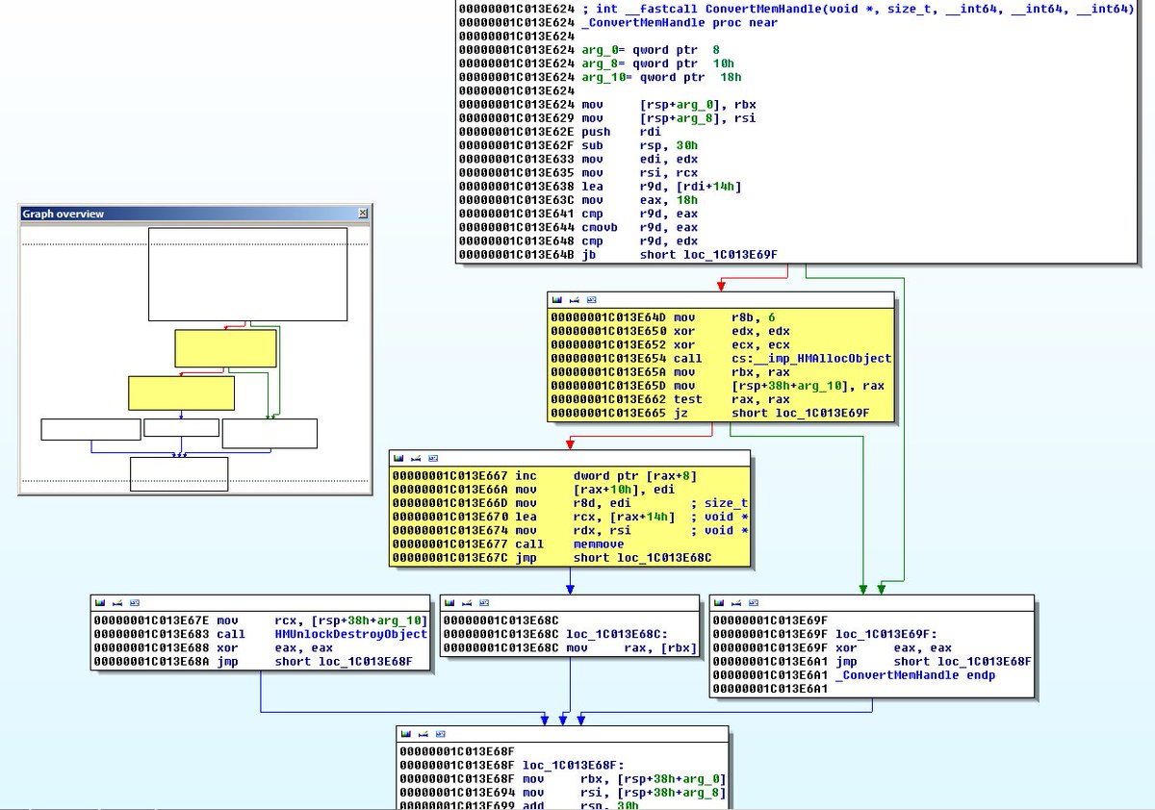Close the Graph overview panel
Image resolution: width=1155 pixels, height=810 pixels.
click(x=362, y=214)
